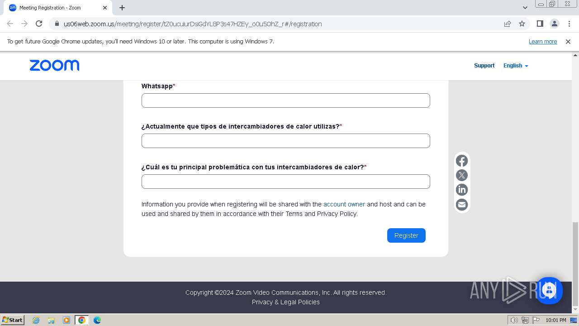Viewport: 579px width, 326px height.
Task: Dismiss the Chrome update notification bar
Action: 568,41
